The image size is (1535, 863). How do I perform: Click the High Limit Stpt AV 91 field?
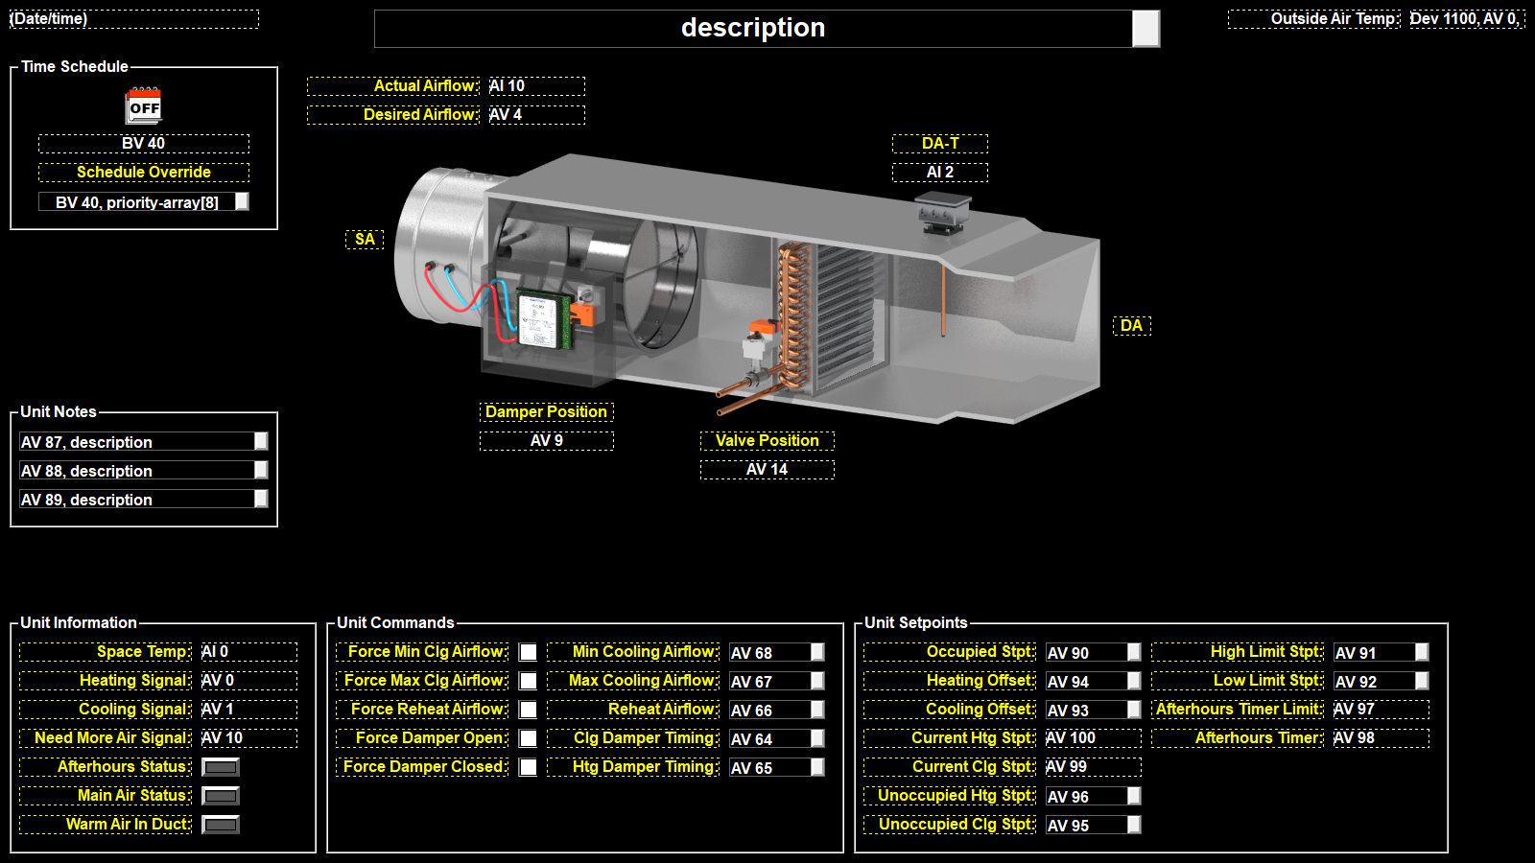[x=1374, y=653]
